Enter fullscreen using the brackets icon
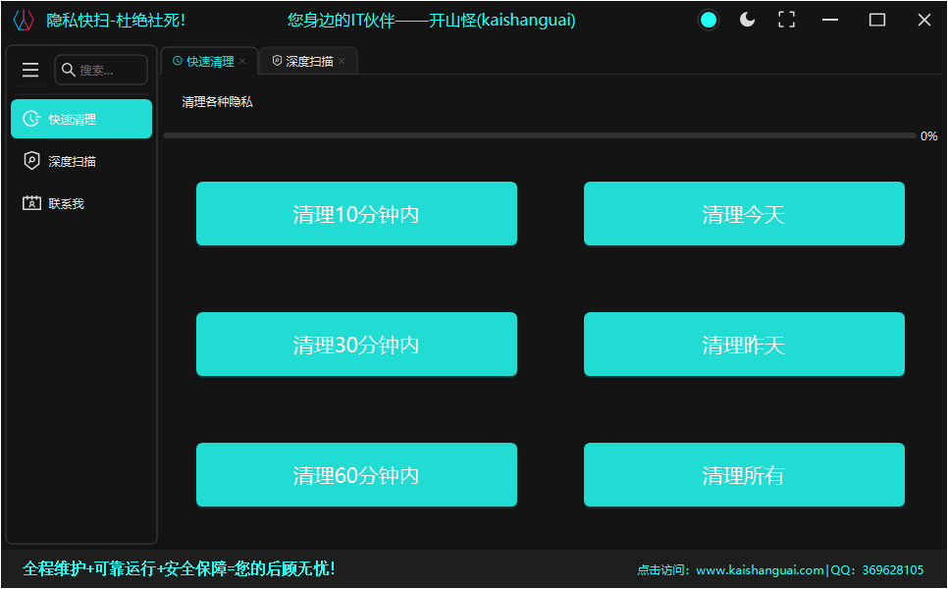948x589 pixels. (x=787, y=20)
